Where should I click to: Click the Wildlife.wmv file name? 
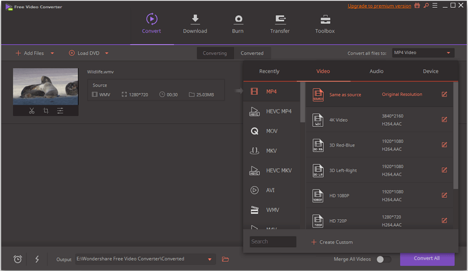100,72
